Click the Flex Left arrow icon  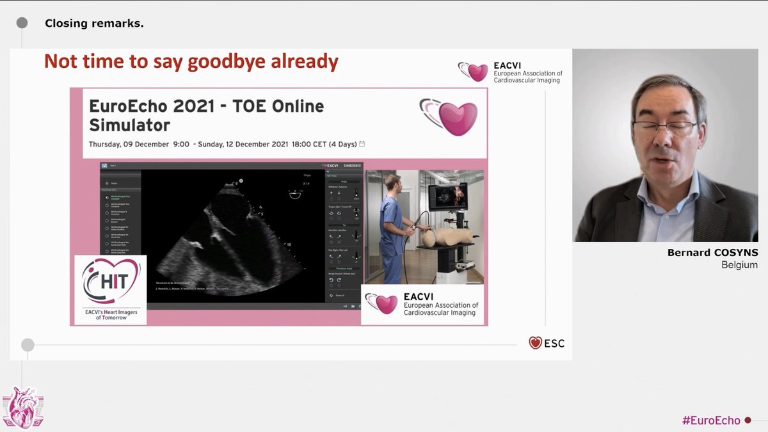coord(339,257)
